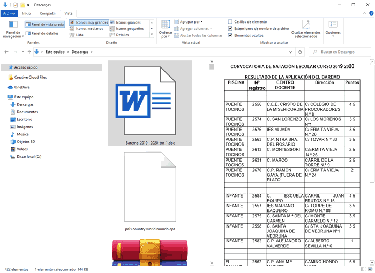Open recent locations dropdown arrow
The image size is (375, 273).
(22, 52)
